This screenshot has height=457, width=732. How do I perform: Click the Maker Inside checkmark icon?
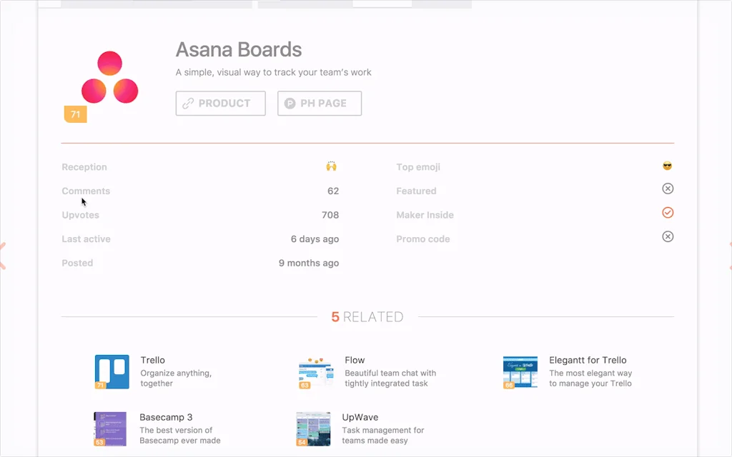[668, 213]
